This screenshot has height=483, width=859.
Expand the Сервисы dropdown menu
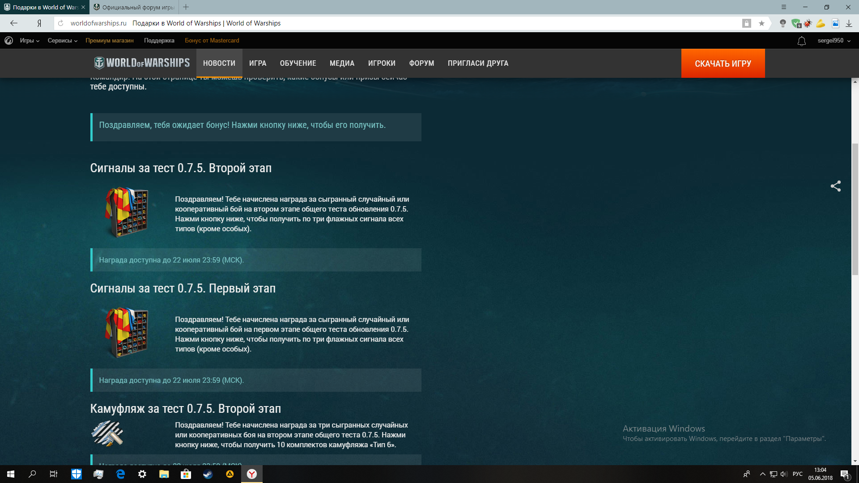point(63,41)
